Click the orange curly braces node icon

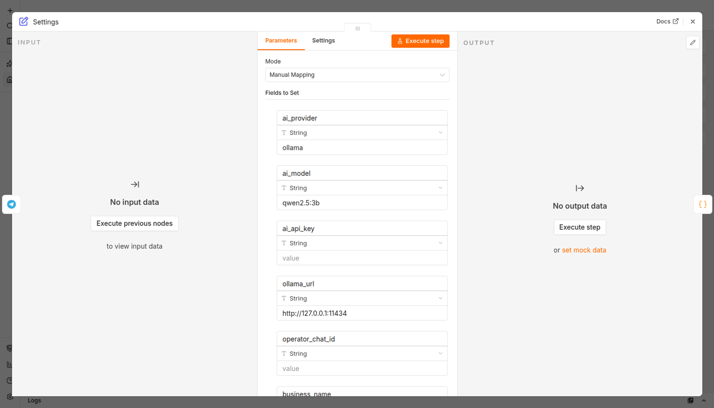click(703, 204)
